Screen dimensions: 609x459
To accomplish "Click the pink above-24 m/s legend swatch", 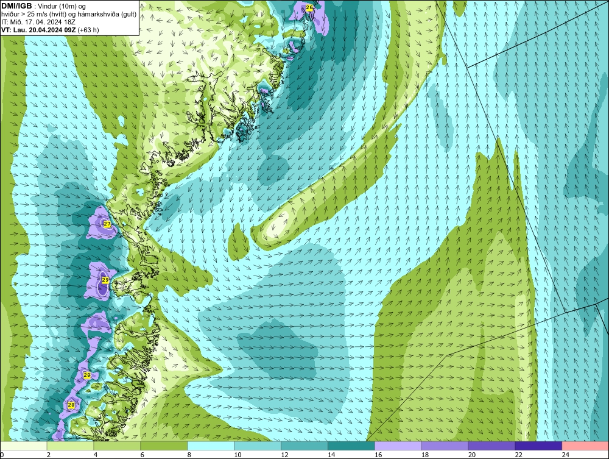I will tap(585, 446).
